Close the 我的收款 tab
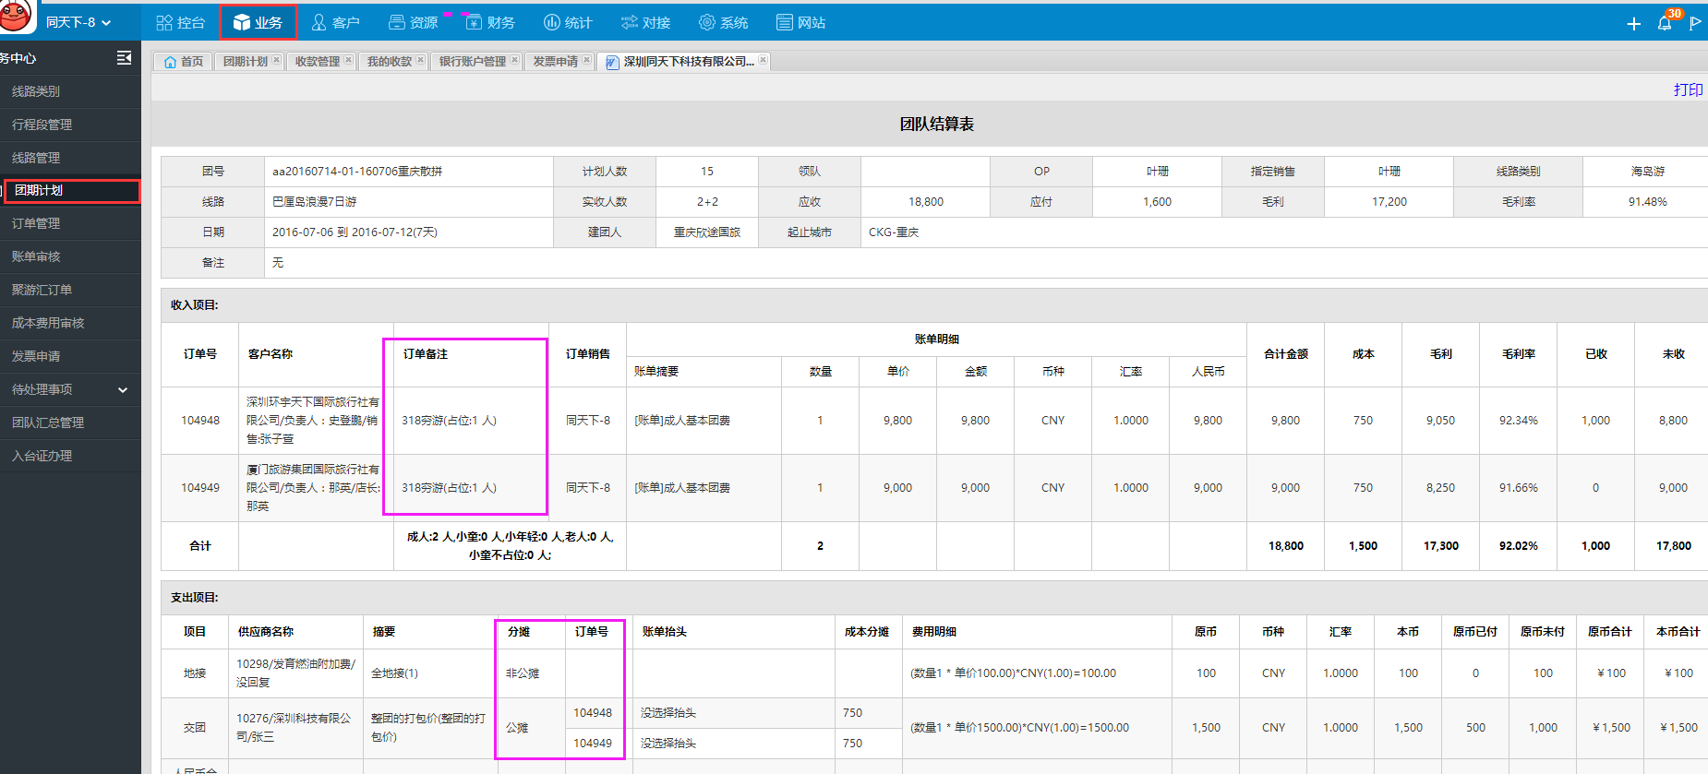This screenshot has height=774, width=1708. click(x=420, y=60)
